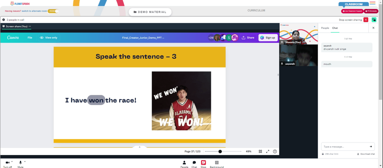The width and height of the screenshot is (383, 168).
Task: Stop screen sharing from bottom toolbar
Action: tap(203, 164)
